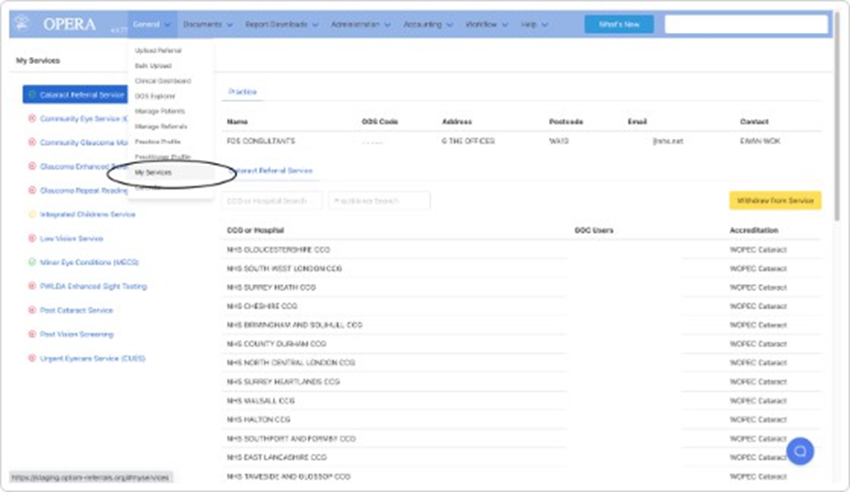Screen dimensions: 850x492
Task: Open Post Vision Screening link
Action: (x=77, y=334)
